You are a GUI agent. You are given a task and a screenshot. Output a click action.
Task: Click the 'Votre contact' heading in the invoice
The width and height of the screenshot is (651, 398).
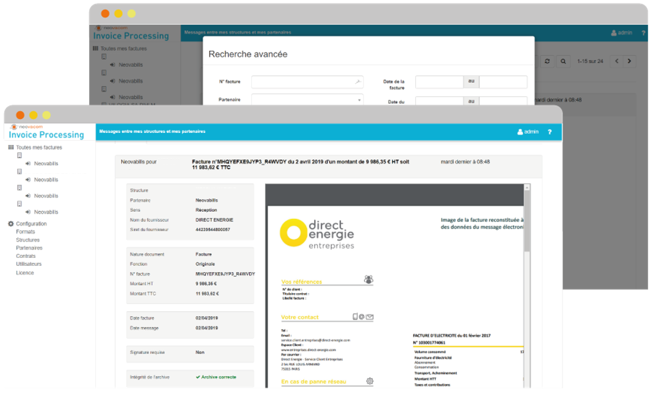(x=300, y=317)
